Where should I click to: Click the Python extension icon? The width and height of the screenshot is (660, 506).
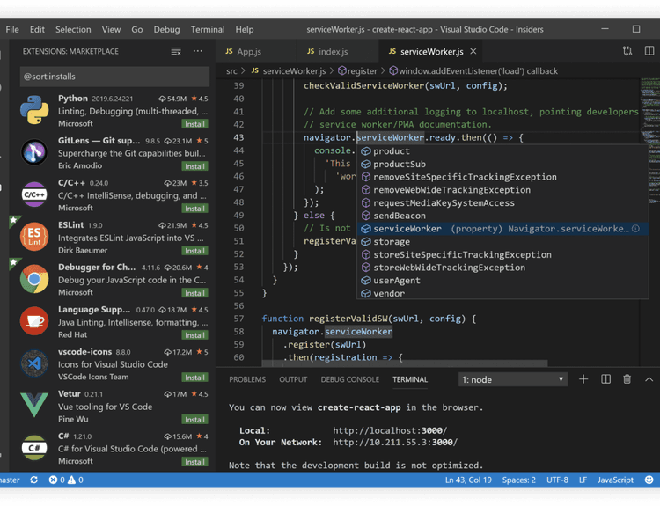pyautogui.click(x=34, y=110)
